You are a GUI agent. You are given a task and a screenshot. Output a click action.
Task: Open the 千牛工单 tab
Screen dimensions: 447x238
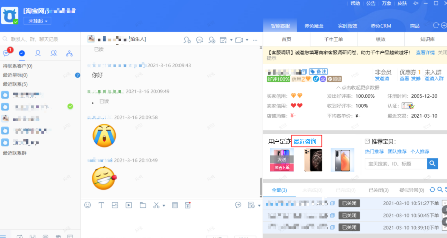333,40
